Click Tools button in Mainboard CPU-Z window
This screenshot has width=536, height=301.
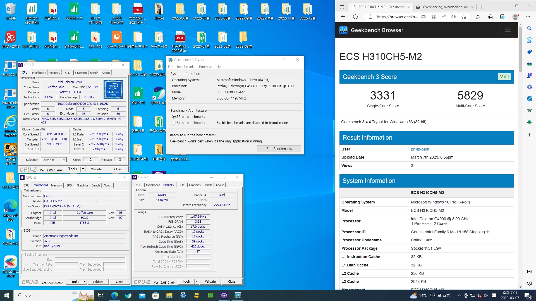pos(74,282)
